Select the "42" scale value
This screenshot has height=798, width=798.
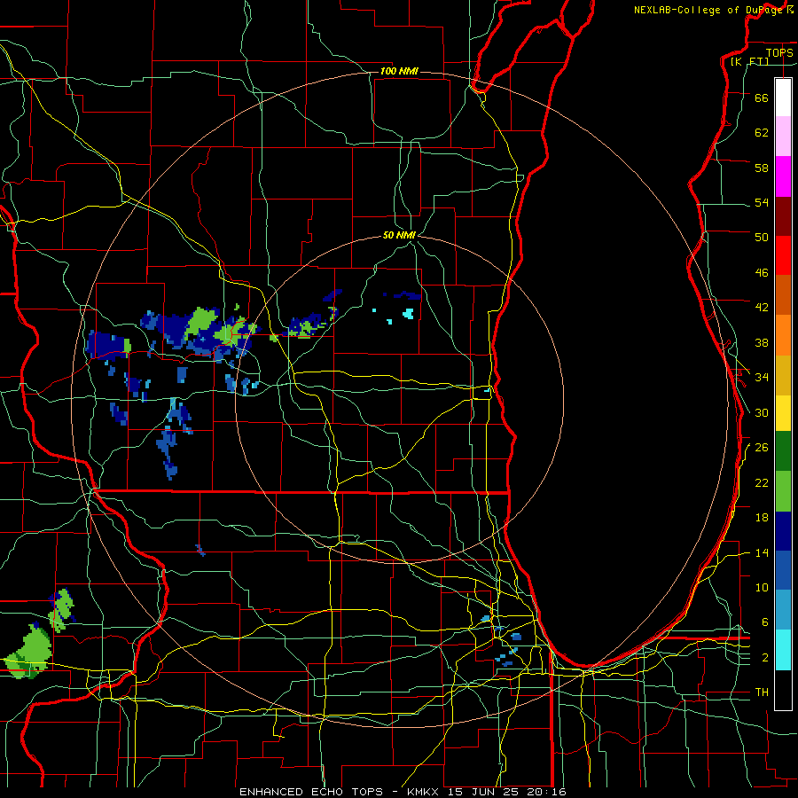click(x=762, y=307)
